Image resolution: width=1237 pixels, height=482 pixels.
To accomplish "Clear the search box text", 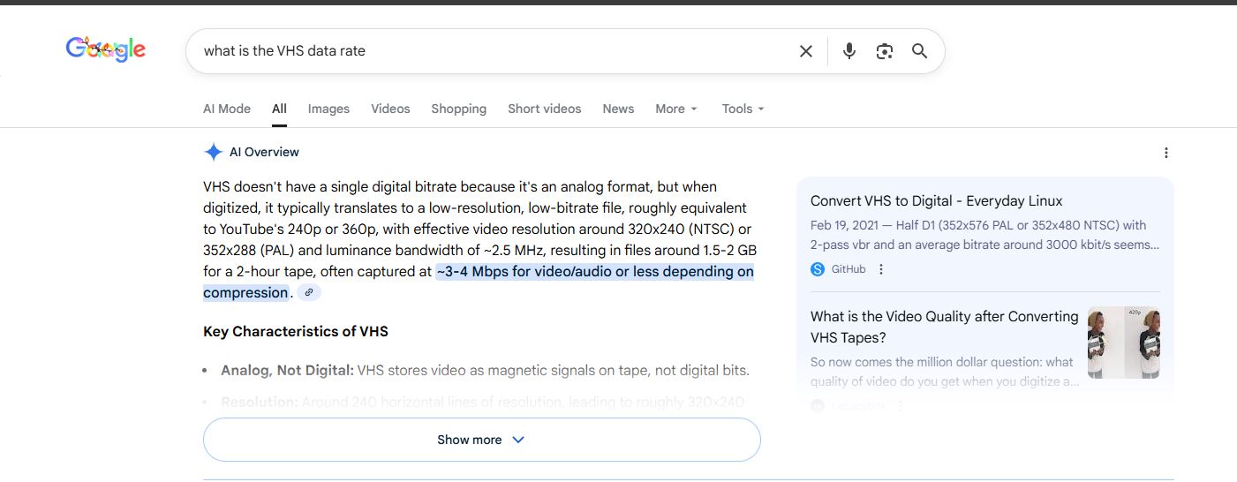I will [x=805, y=51].
